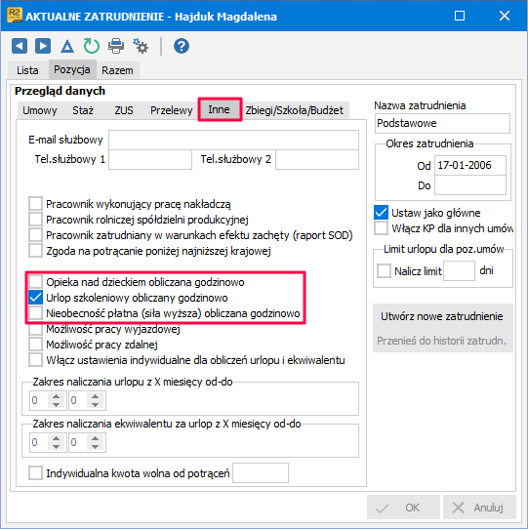
Task: Toggle Nieobecność płatna (siła wyższa) obliczana godzinowo
Action: point(36,313)
